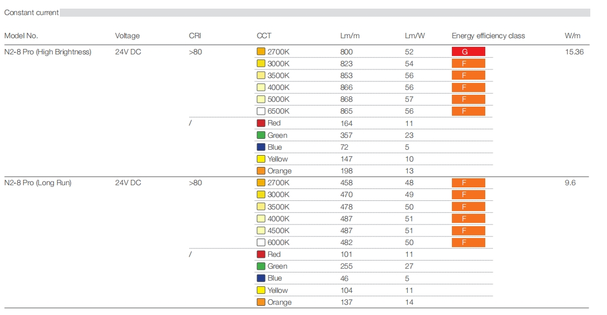Select the 5000K color swatch

click(261, 99)
